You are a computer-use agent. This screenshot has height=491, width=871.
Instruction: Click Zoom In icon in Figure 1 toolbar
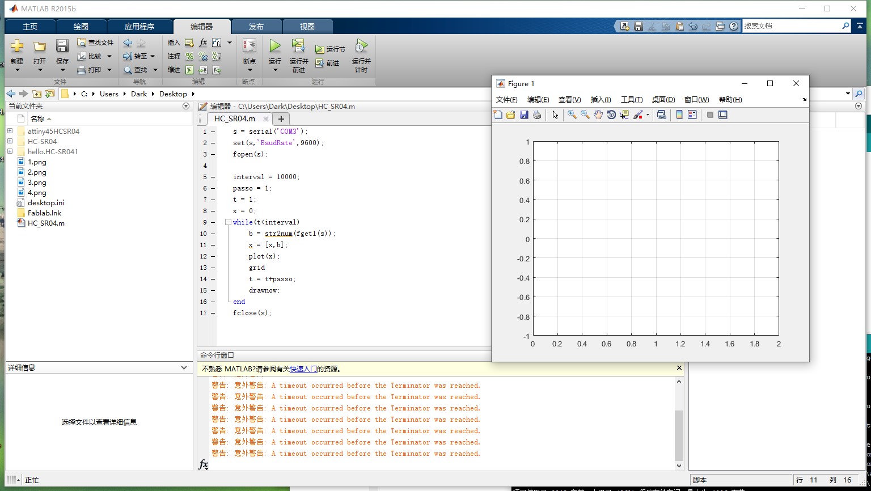point(572,115)
